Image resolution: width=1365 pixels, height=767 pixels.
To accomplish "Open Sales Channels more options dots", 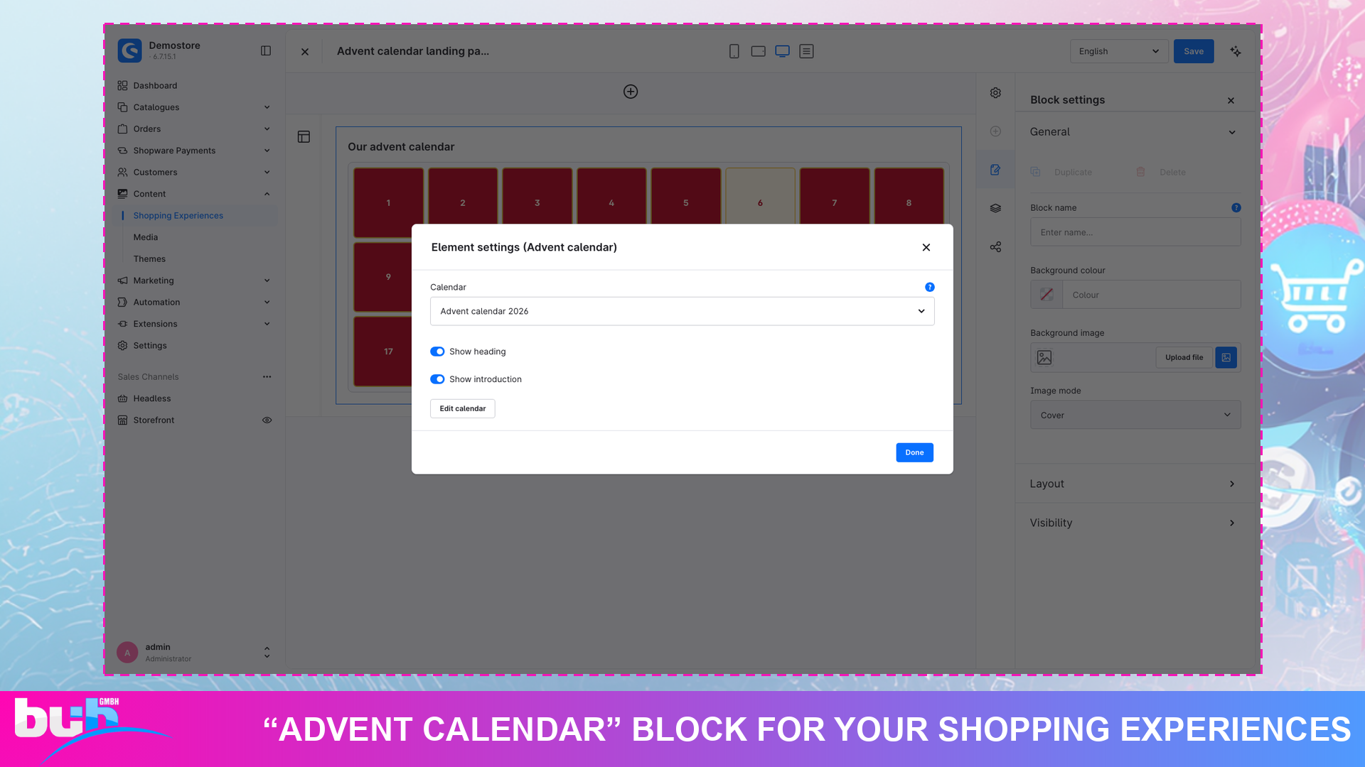I will [x=267, y=377].
